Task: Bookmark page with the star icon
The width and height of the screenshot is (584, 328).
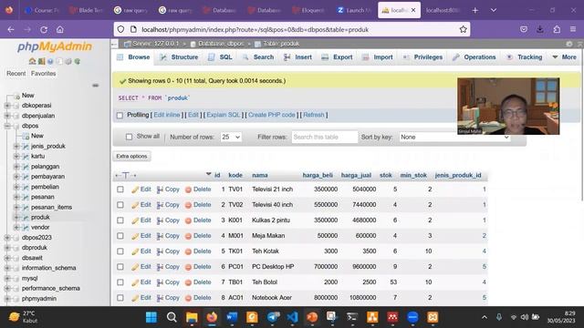Action: 463,29
